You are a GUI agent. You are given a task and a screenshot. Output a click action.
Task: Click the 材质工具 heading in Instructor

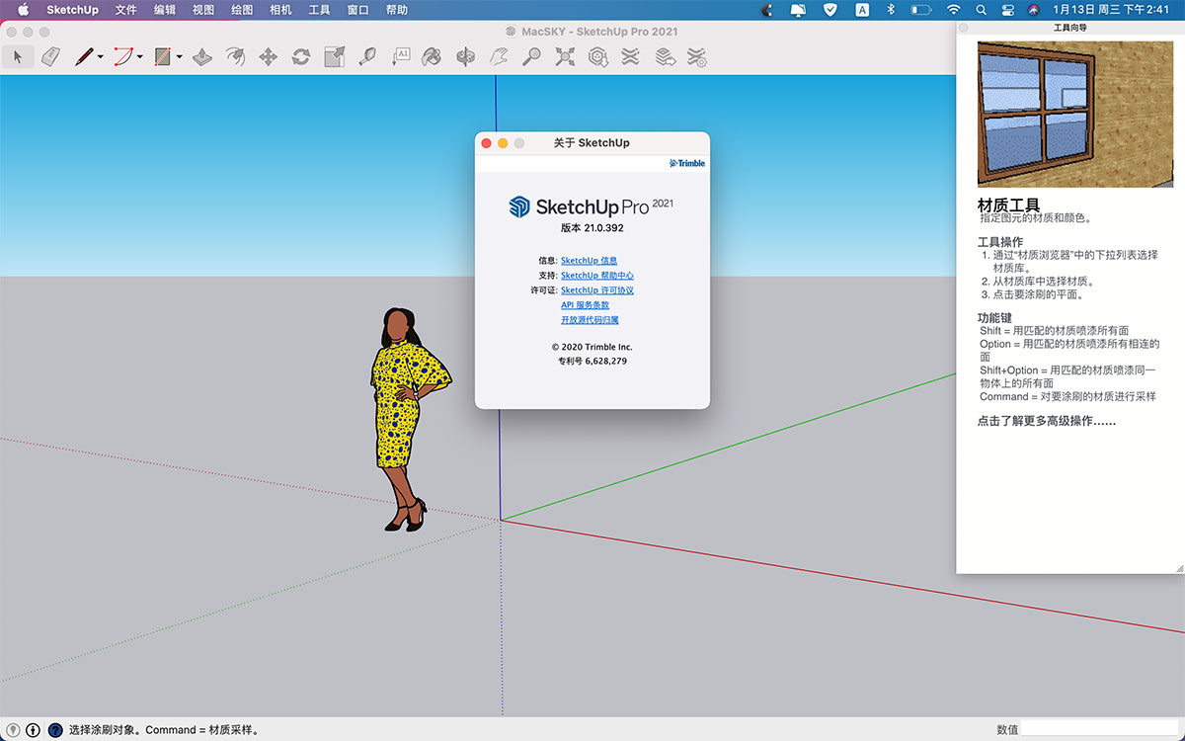pos(1008,206)
